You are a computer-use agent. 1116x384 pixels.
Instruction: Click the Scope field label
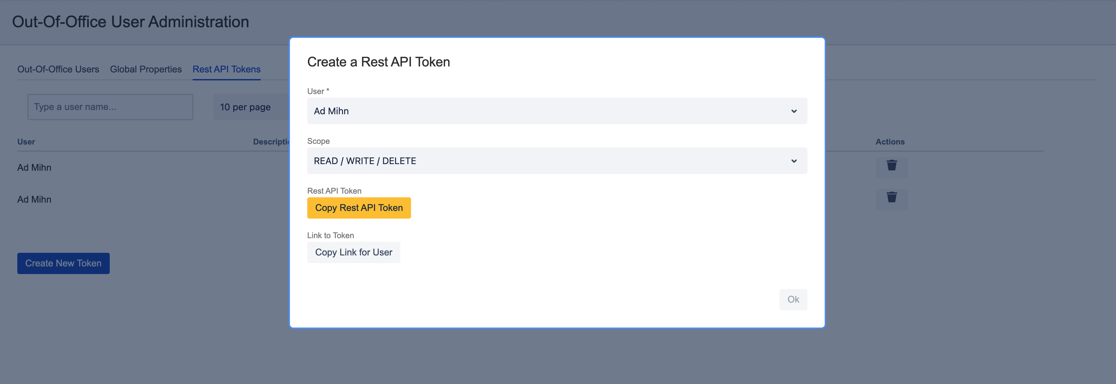[319, 141]
